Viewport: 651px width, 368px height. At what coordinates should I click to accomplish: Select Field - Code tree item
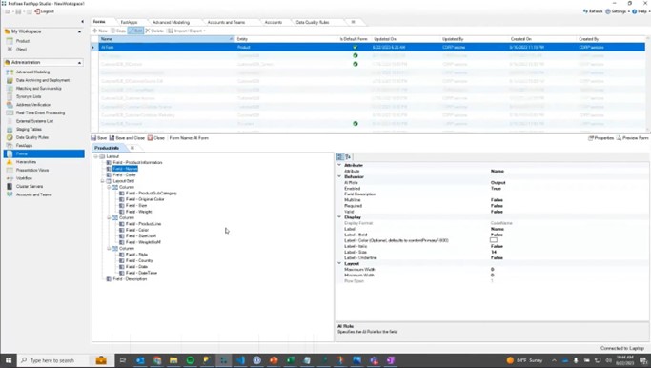coord(124,174)
